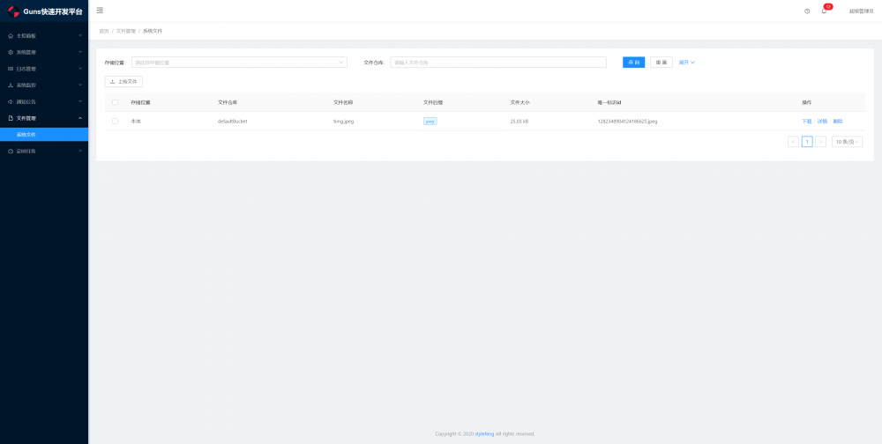Go to next page arrow in pagination
882x444 pixels.
tap(820, 142)
